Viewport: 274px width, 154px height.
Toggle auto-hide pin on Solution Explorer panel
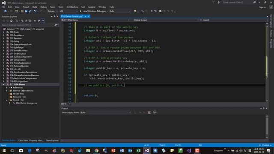point(54,16)
